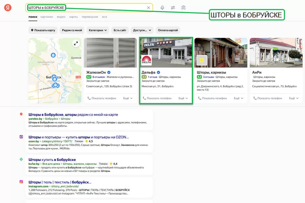Open the shtory_anri_bobruisk Instagram path link
Image resolution: width=305 pixels, height=203 pixels.
point(65,186)
